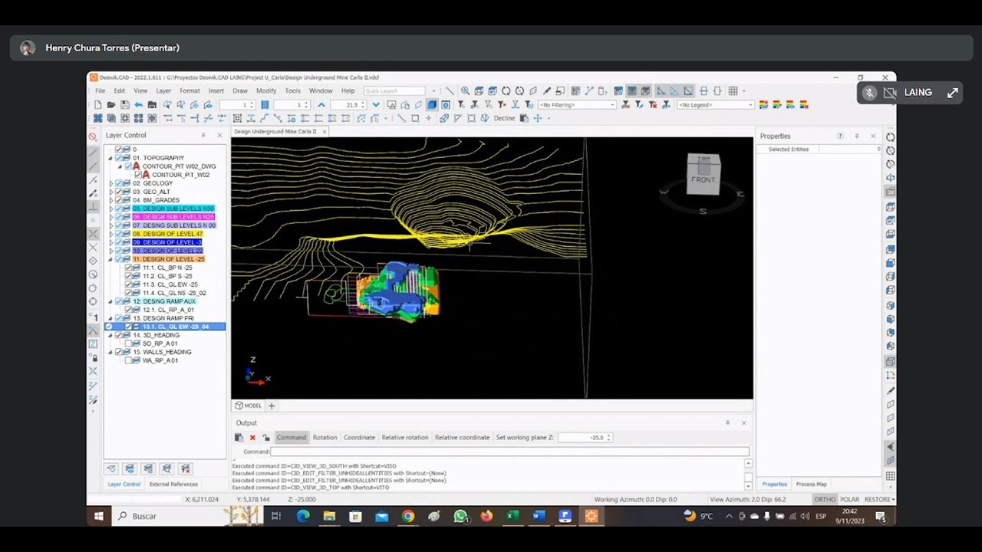Select layer 13.1. CL_GL EW -25_04 row
The width and height of the screenshot is (982, 552).
165,327
